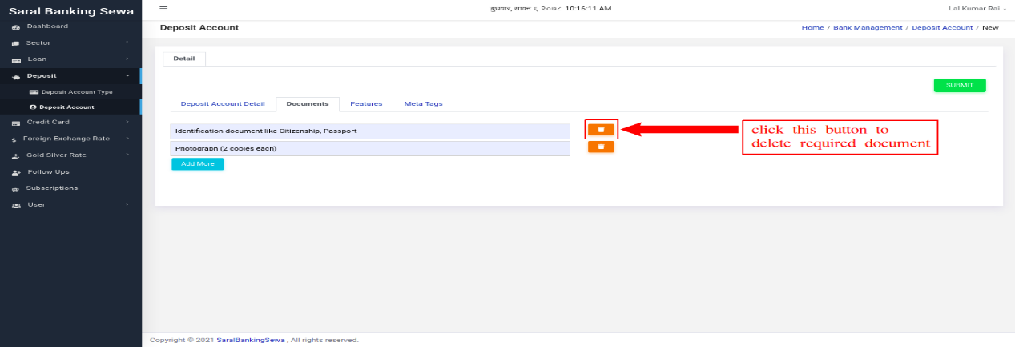
Task: Click the Subscriptions sidebar icon
Action: point(16,188)
